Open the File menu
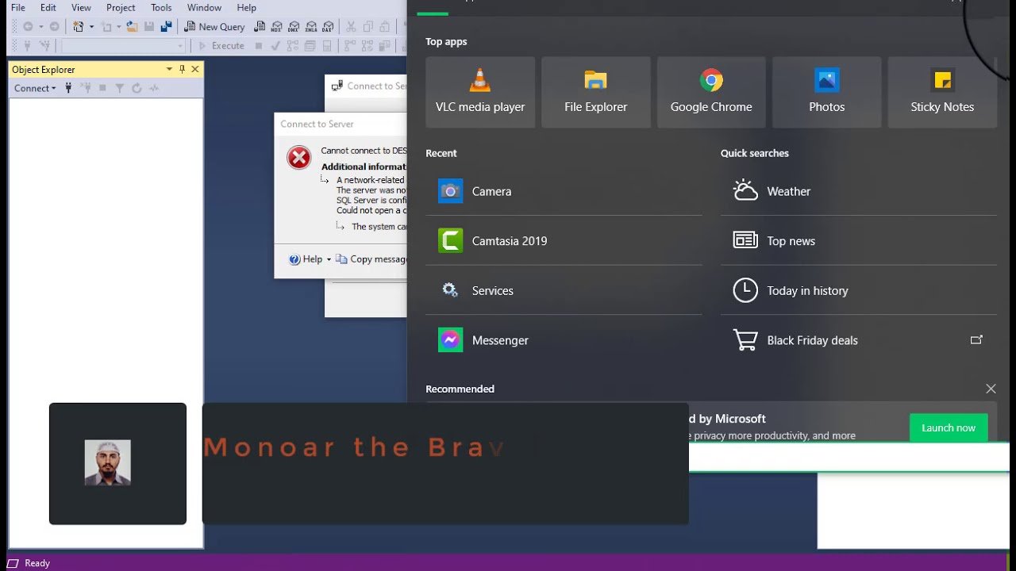1016x571 pixels. point(18,7)
